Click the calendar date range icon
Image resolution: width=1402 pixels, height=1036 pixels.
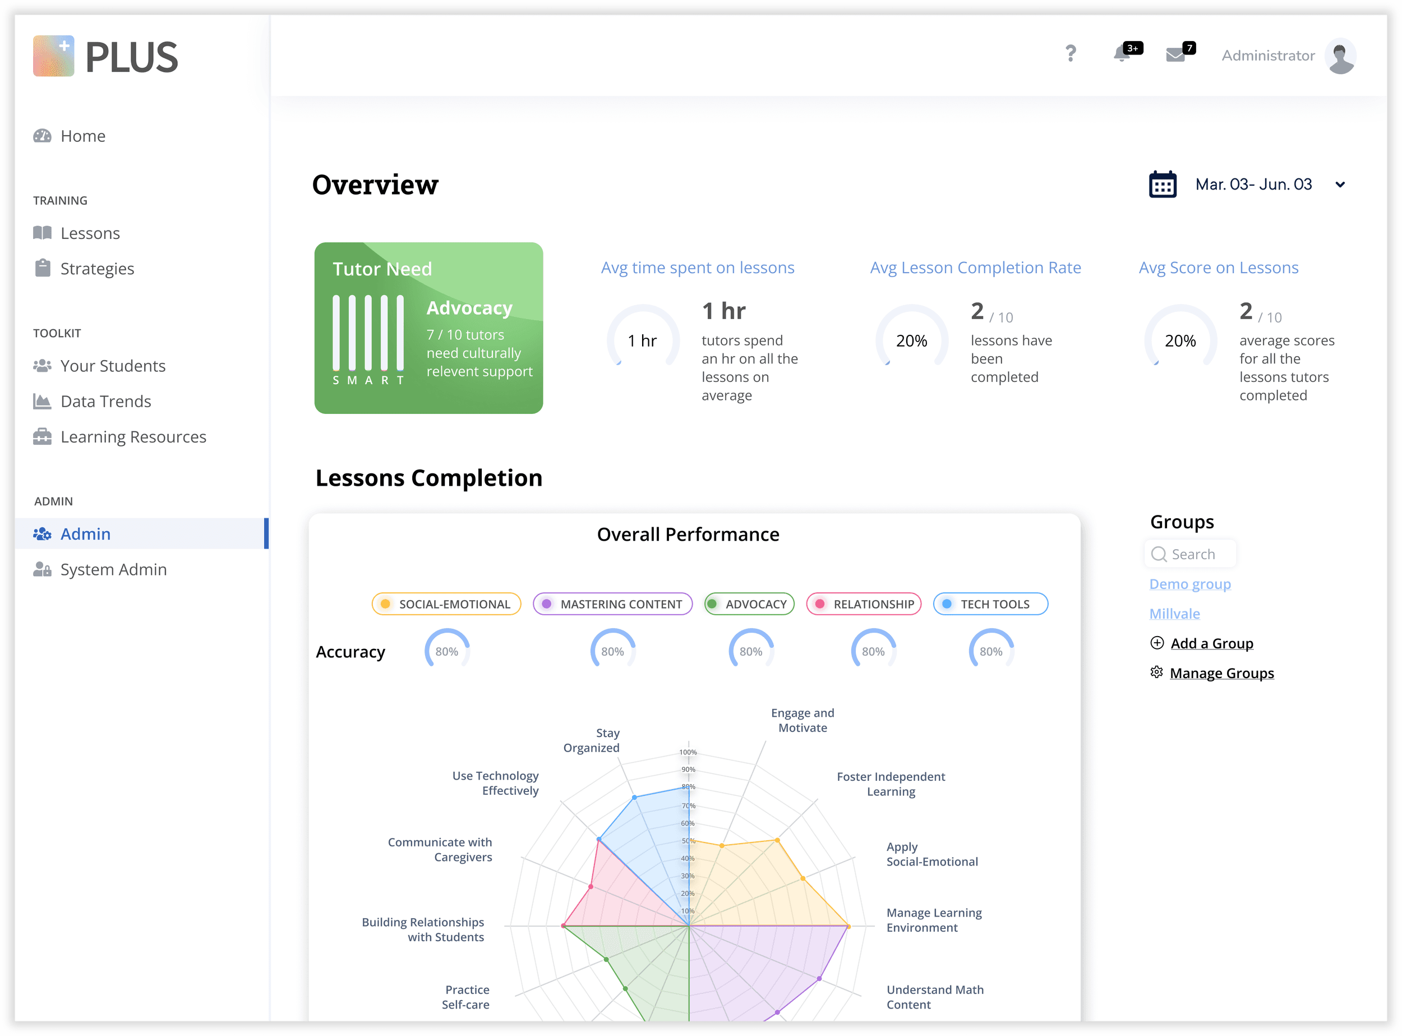pyautogui.click(x=1162, y=185)
